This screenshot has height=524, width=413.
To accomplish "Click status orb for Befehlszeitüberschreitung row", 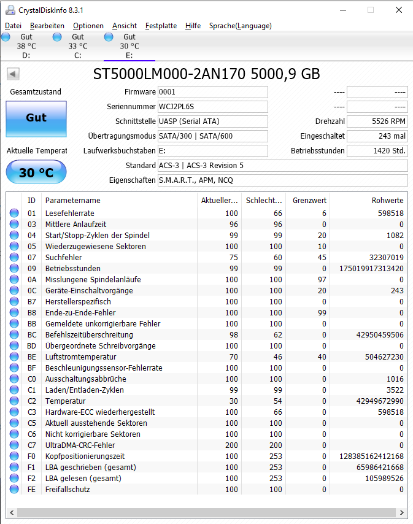I will [x=14, y=334].
